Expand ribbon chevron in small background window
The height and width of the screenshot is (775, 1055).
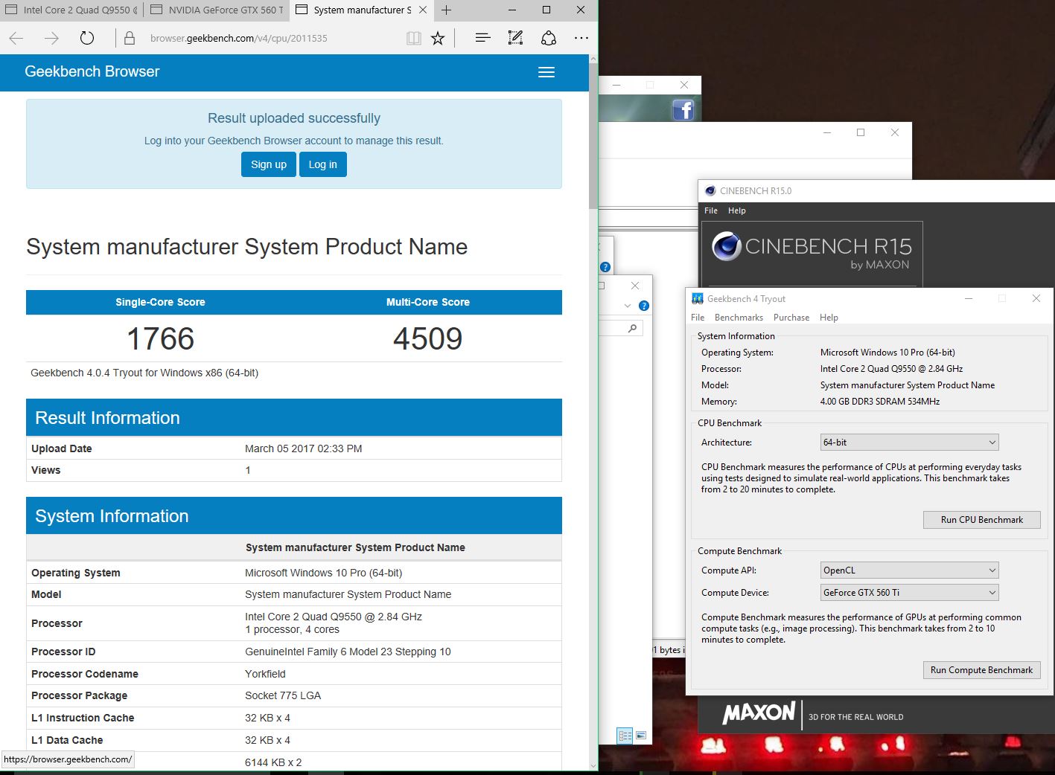tap(628, 306)
